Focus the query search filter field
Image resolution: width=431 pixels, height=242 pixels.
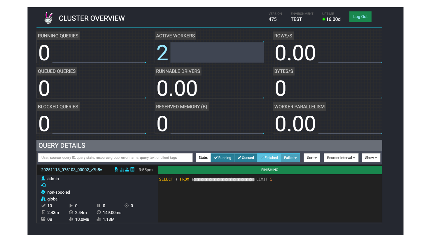coord(115,158)
